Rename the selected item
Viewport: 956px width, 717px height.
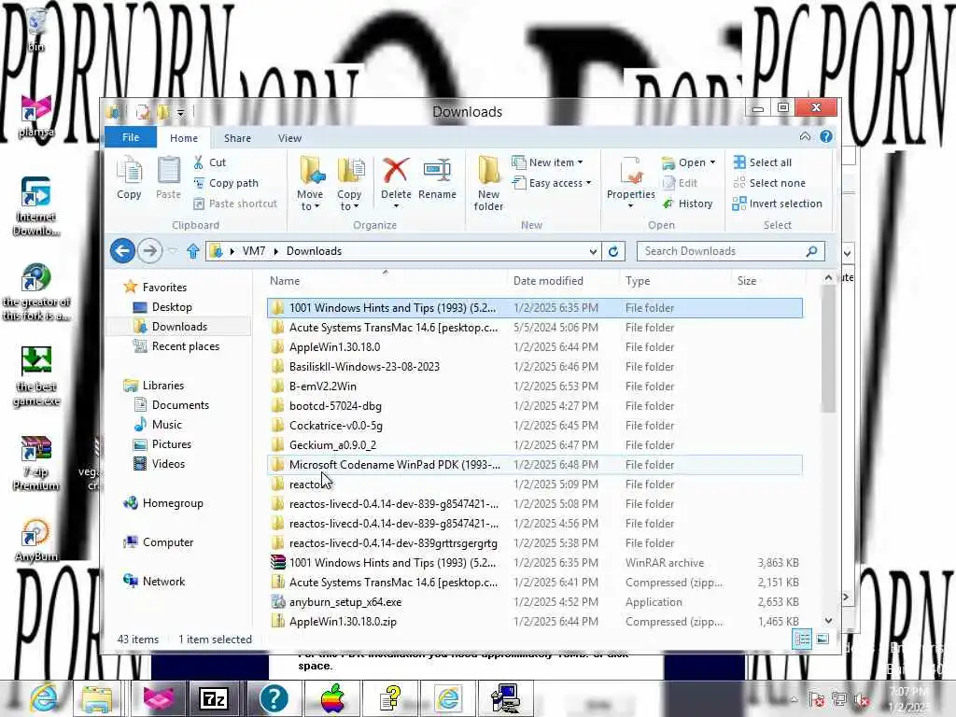tap(437, 177)
